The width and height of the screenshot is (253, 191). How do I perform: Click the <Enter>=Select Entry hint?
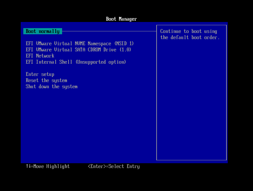pos(114,166)
